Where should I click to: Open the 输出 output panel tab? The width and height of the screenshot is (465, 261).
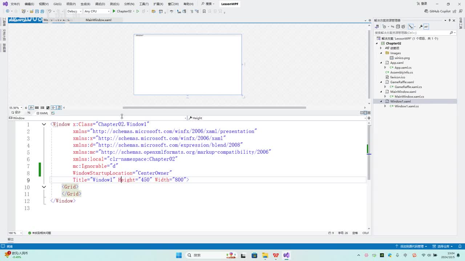(x=11, y=239)
